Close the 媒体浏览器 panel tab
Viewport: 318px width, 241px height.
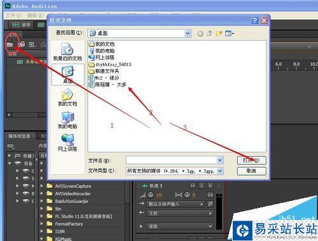(x=33, y=135)
